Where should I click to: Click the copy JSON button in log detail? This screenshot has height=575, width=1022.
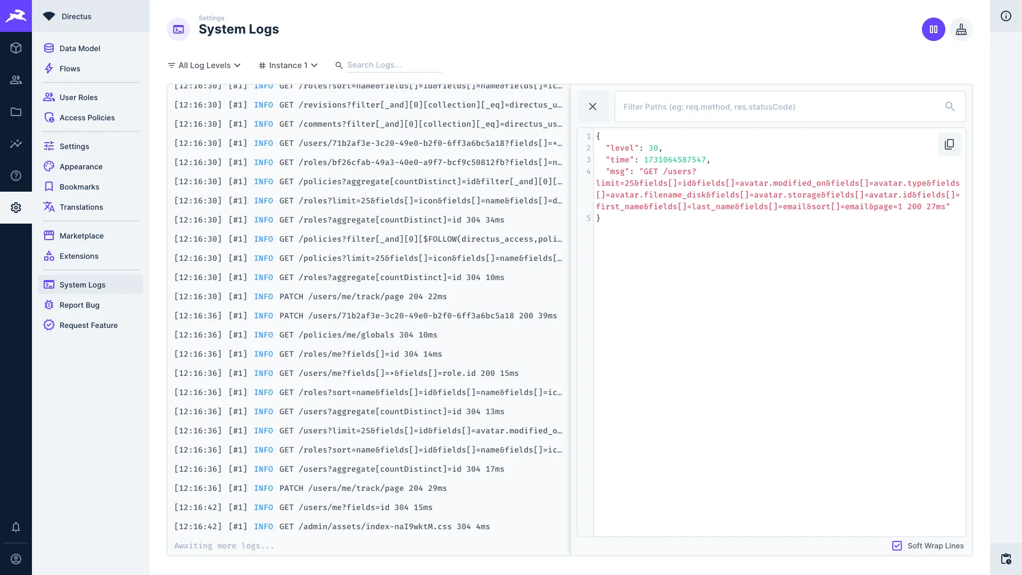click(949, 145)
